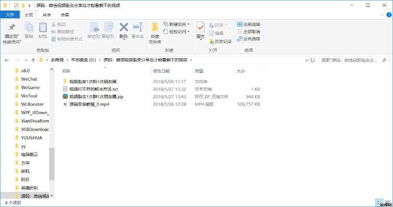Click 全部取消 select none

(248, 31)
